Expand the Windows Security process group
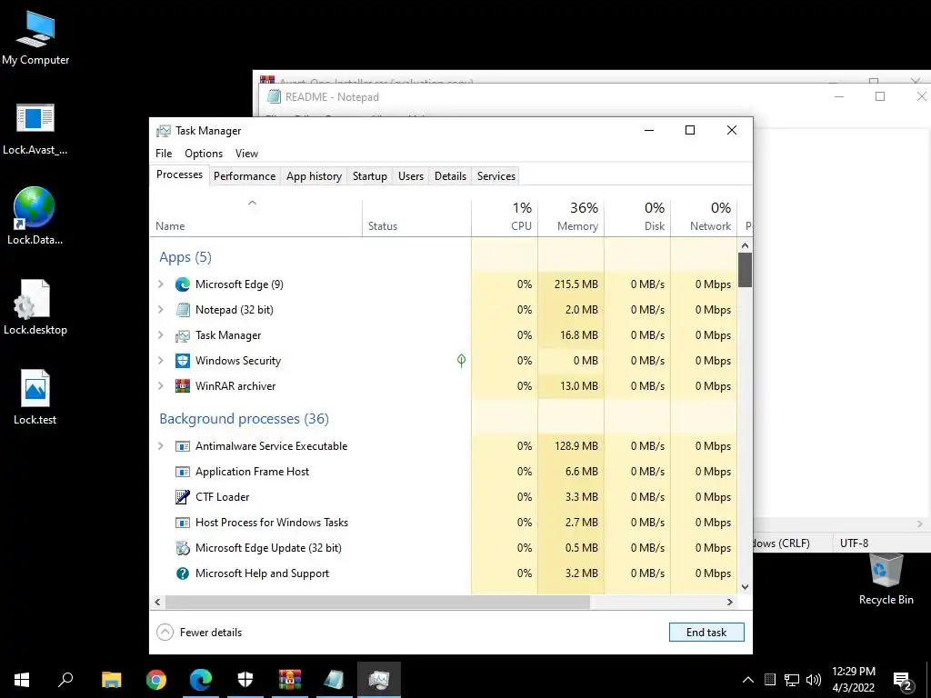 point(161,361)
